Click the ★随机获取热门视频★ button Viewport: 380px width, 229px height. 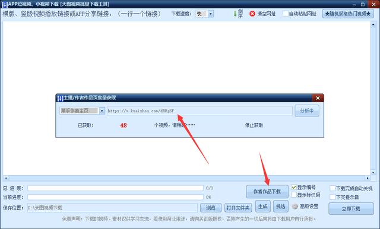tap(348, 14)
